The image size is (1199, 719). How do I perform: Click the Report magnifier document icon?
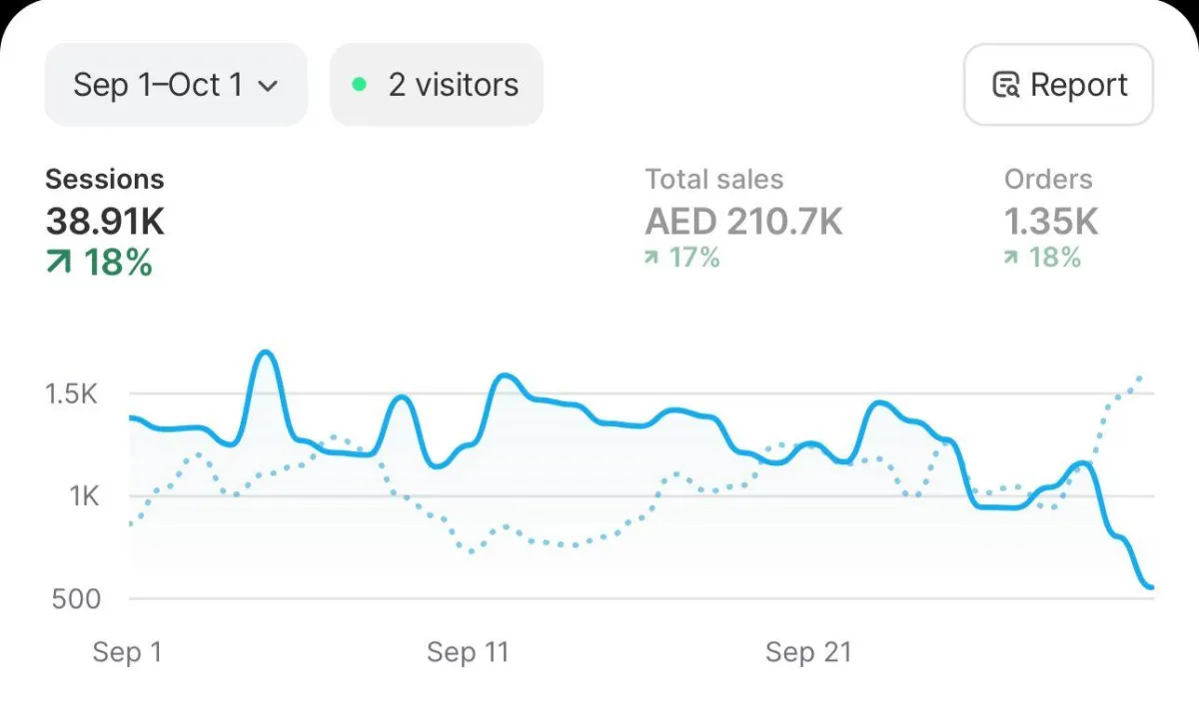tap(1005, 86)
